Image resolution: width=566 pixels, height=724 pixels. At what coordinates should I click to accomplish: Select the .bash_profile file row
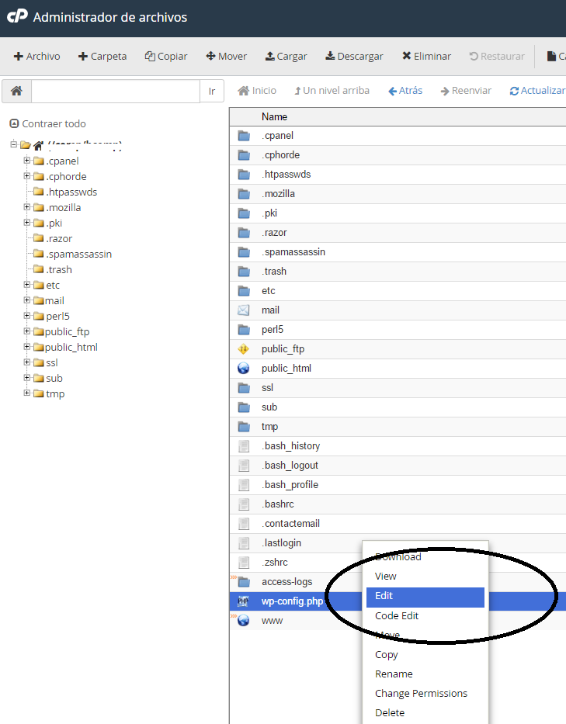[x=398, y=485]
